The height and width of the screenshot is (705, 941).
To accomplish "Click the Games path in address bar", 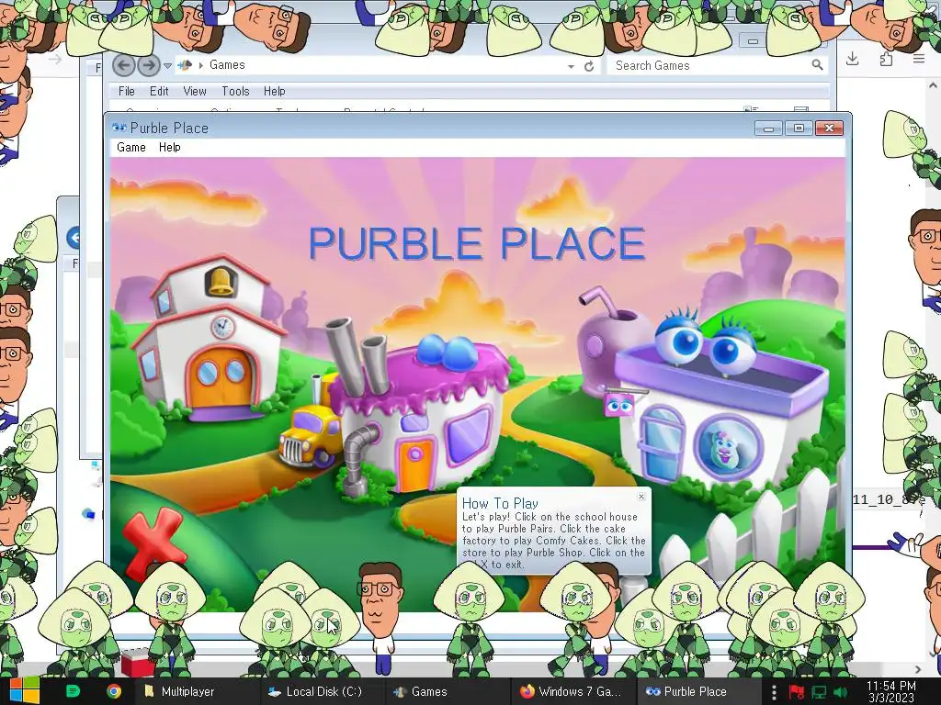I will pos(227,65).
